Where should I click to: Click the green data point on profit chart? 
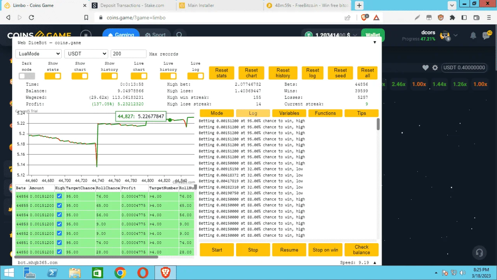(x=170, y=120)
